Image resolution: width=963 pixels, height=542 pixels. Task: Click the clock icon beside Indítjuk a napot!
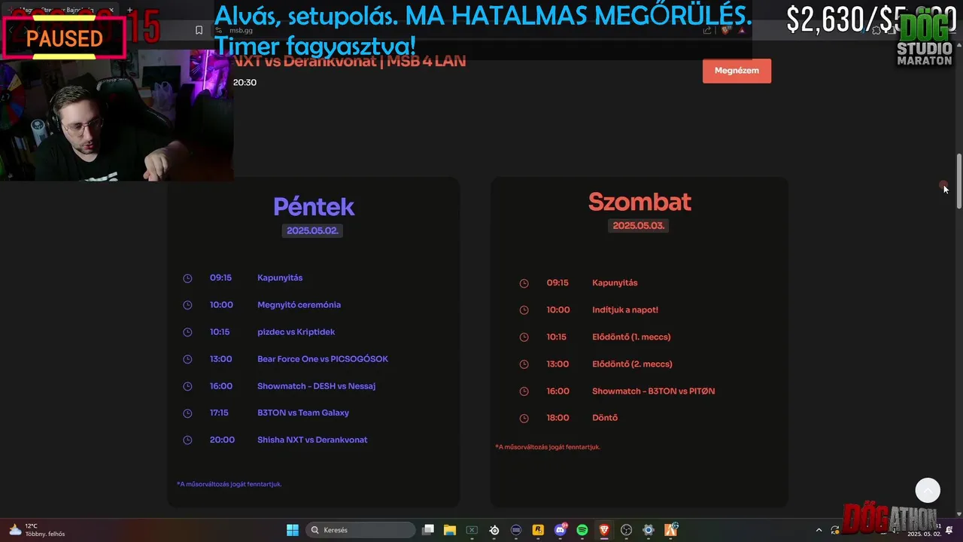(524, 310)
